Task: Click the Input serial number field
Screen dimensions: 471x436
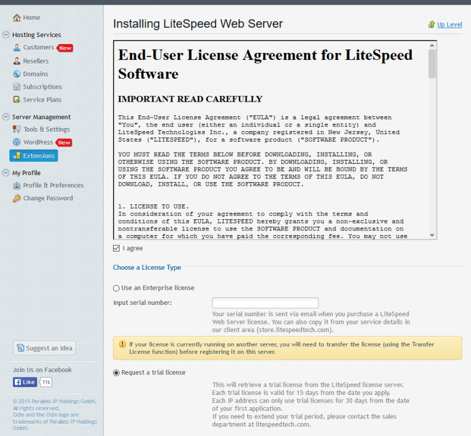Action: (266, 303)
